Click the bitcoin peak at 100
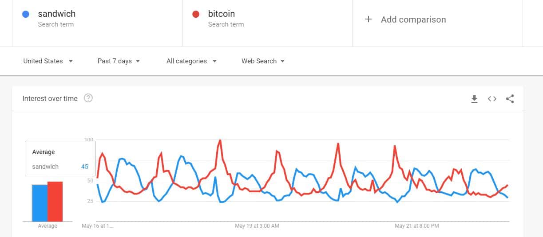The height and width of the screenshot is (237, 543). [x=220, y=140]
